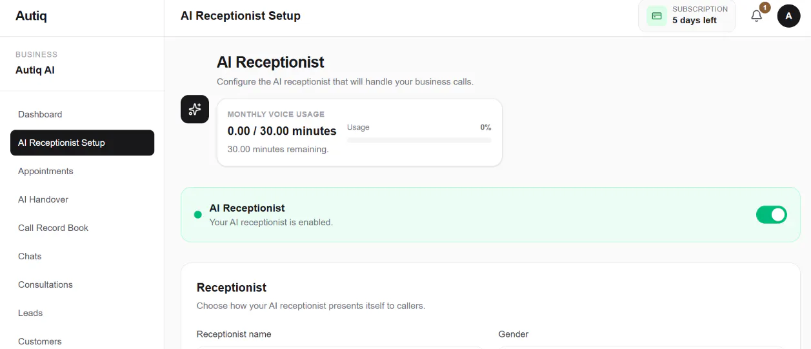The image size is (811, 349).
Task: Click the Receptionist section heading
Action: coord(232,288)
